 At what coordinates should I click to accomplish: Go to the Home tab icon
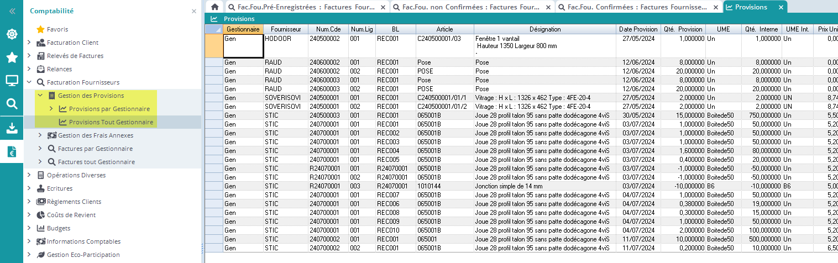click(x=215, y=7)
